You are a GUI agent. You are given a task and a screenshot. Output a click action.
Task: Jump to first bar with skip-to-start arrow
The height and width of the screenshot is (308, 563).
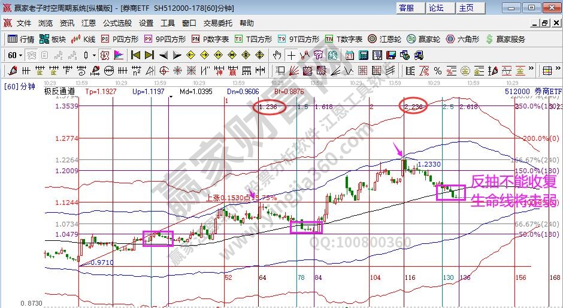pos(135,55)
